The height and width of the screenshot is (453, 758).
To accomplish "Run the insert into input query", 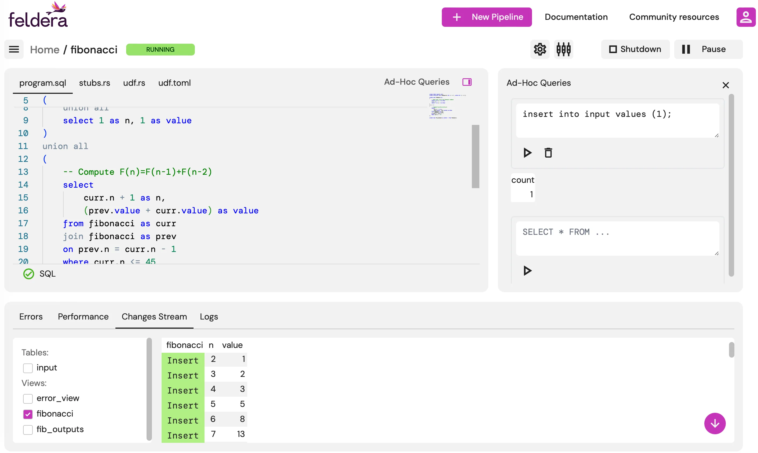I will point(527,153).
